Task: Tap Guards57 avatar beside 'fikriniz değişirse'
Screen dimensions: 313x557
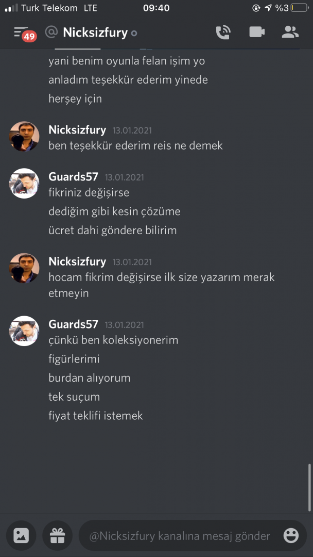Action: (24, 183)
